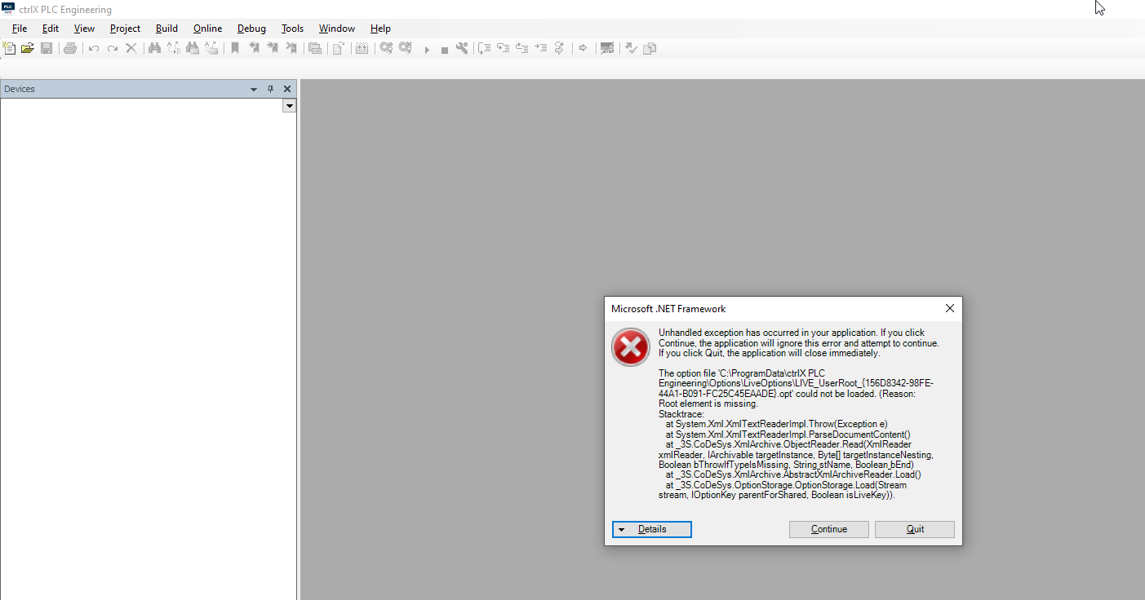Dismiss the Microsoft .NET Framework dialog with X
The width and height of the screenshot is (1145, 600).
point(949,309)
